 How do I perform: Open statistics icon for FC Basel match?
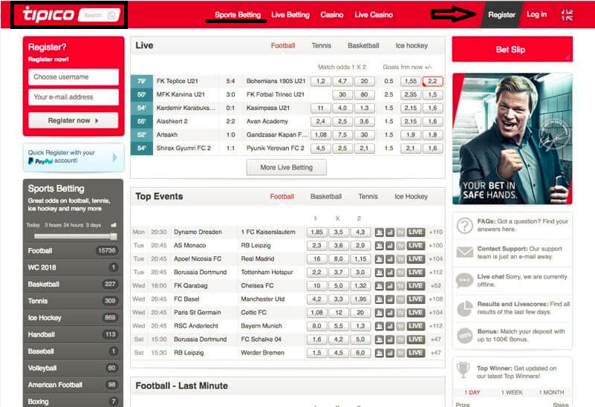click(x=390, y=299)
